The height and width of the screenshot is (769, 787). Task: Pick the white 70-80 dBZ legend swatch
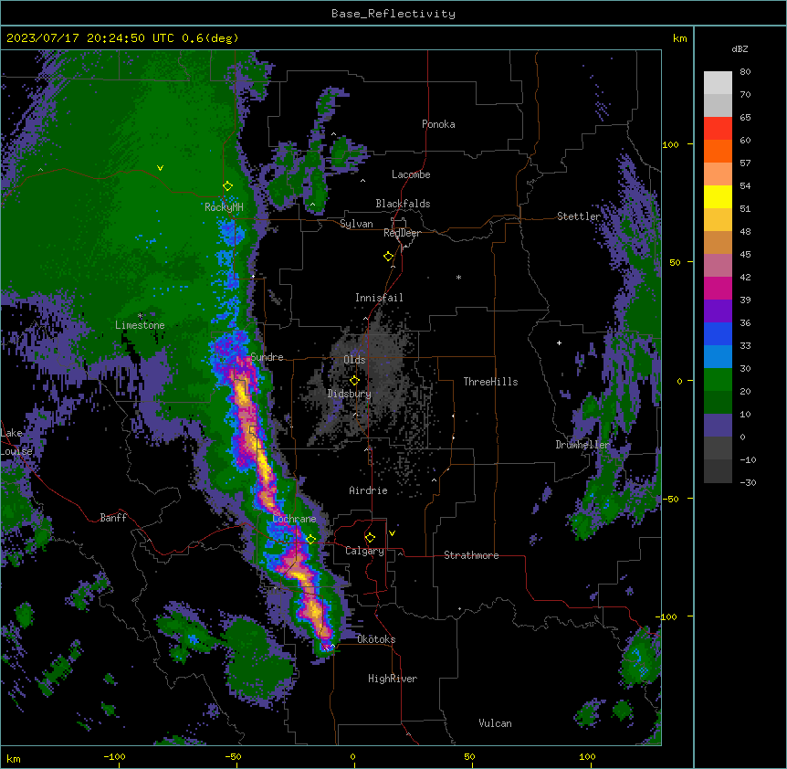pos(718,83)
